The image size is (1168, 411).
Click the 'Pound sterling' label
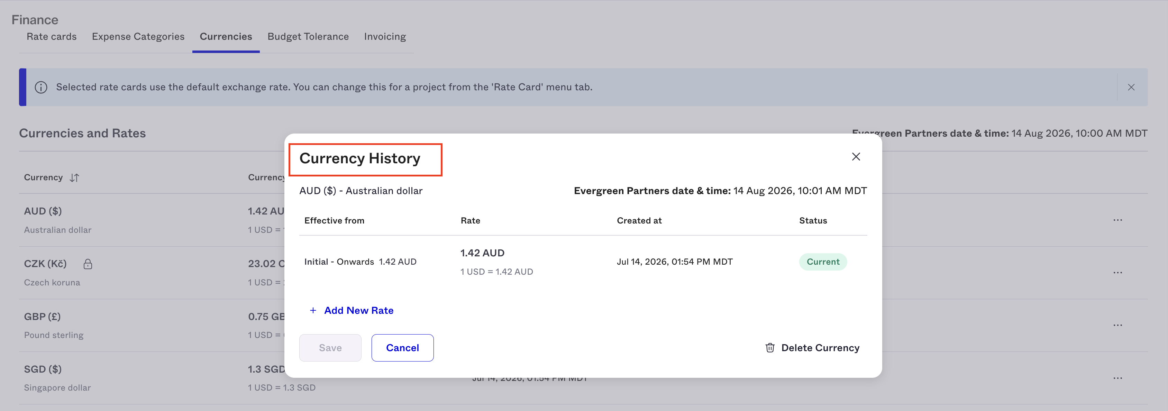[54, 335]
